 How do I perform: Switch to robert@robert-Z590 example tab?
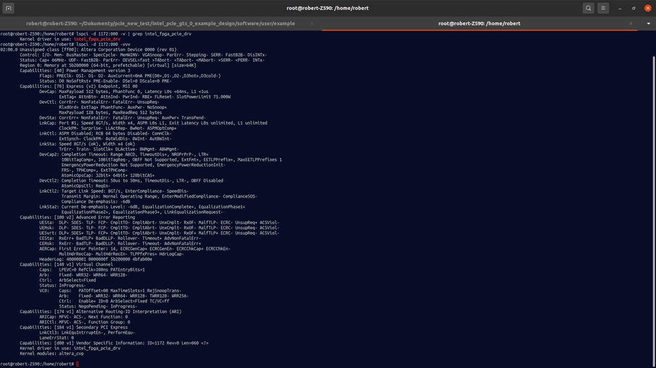click(161, 24)
